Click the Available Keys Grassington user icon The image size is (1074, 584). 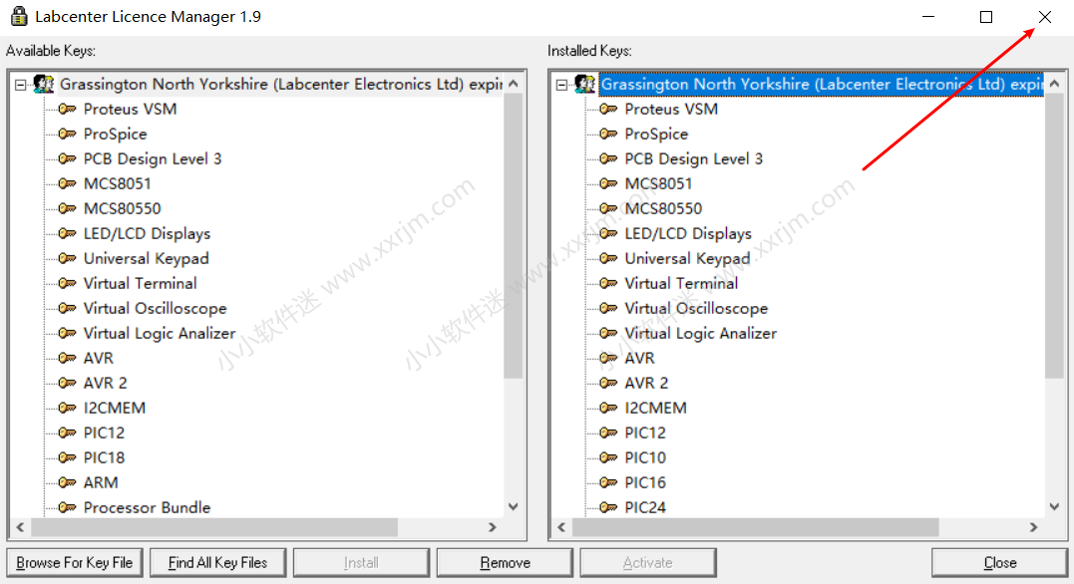43,84
